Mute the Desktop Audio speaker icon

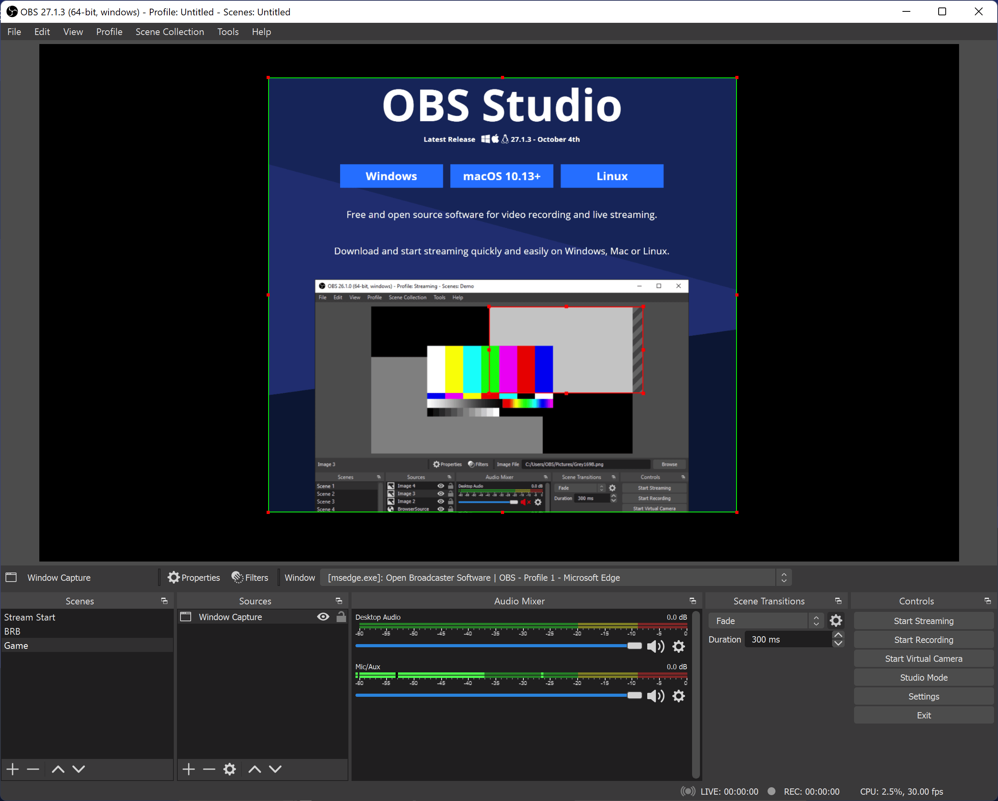click(656, 646)
